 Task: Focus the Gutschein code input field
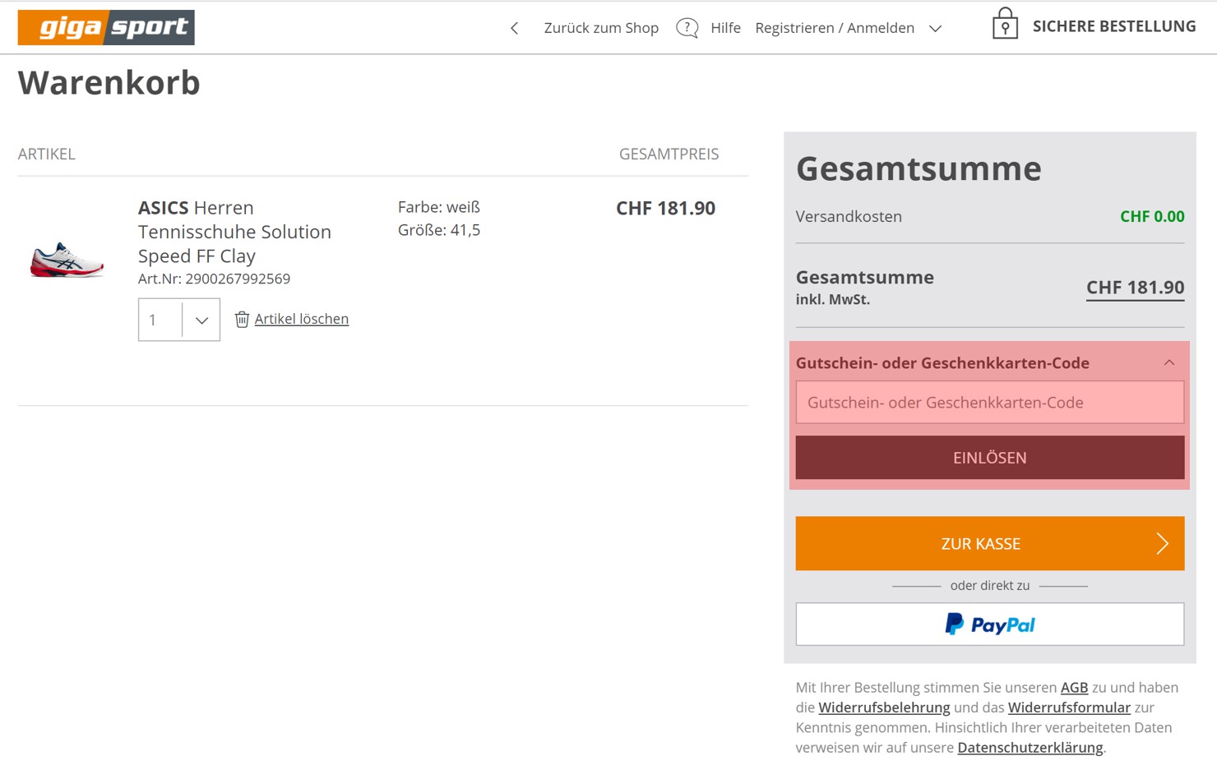coord(990,403)
